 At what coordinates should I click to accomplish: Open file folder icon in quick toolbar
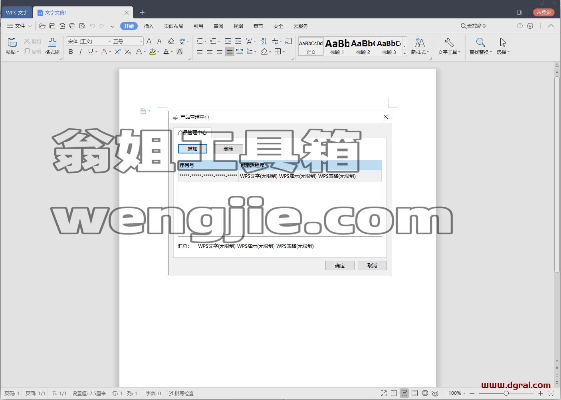tap(42, 26)
